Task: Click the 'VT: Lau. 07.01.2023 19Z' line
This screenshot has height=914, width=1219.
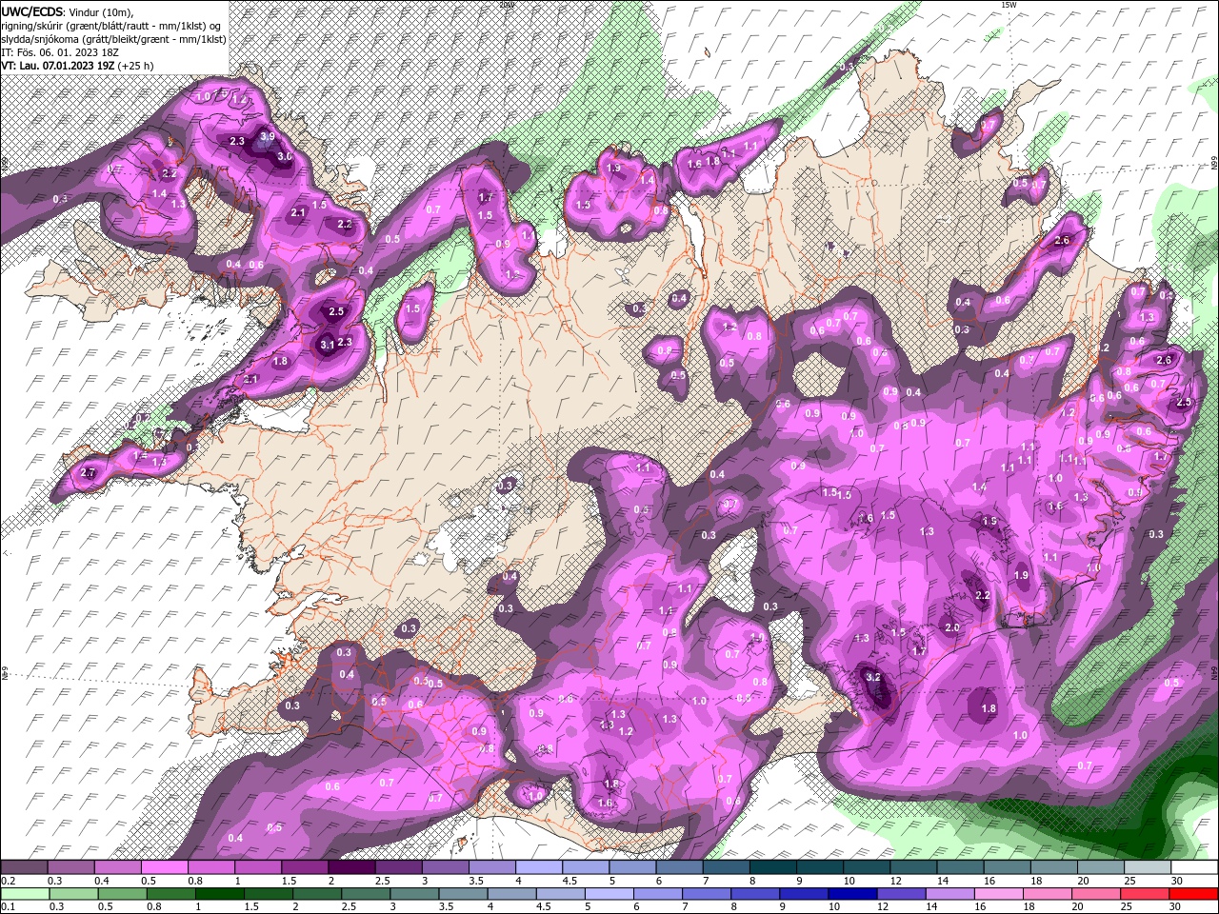Action: click(58, 66)
